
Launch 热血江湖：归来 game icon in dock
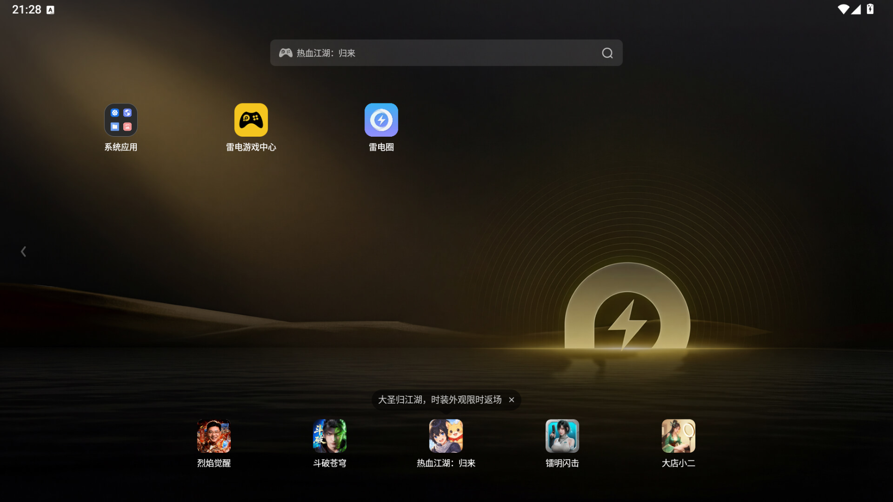[446, 436]
